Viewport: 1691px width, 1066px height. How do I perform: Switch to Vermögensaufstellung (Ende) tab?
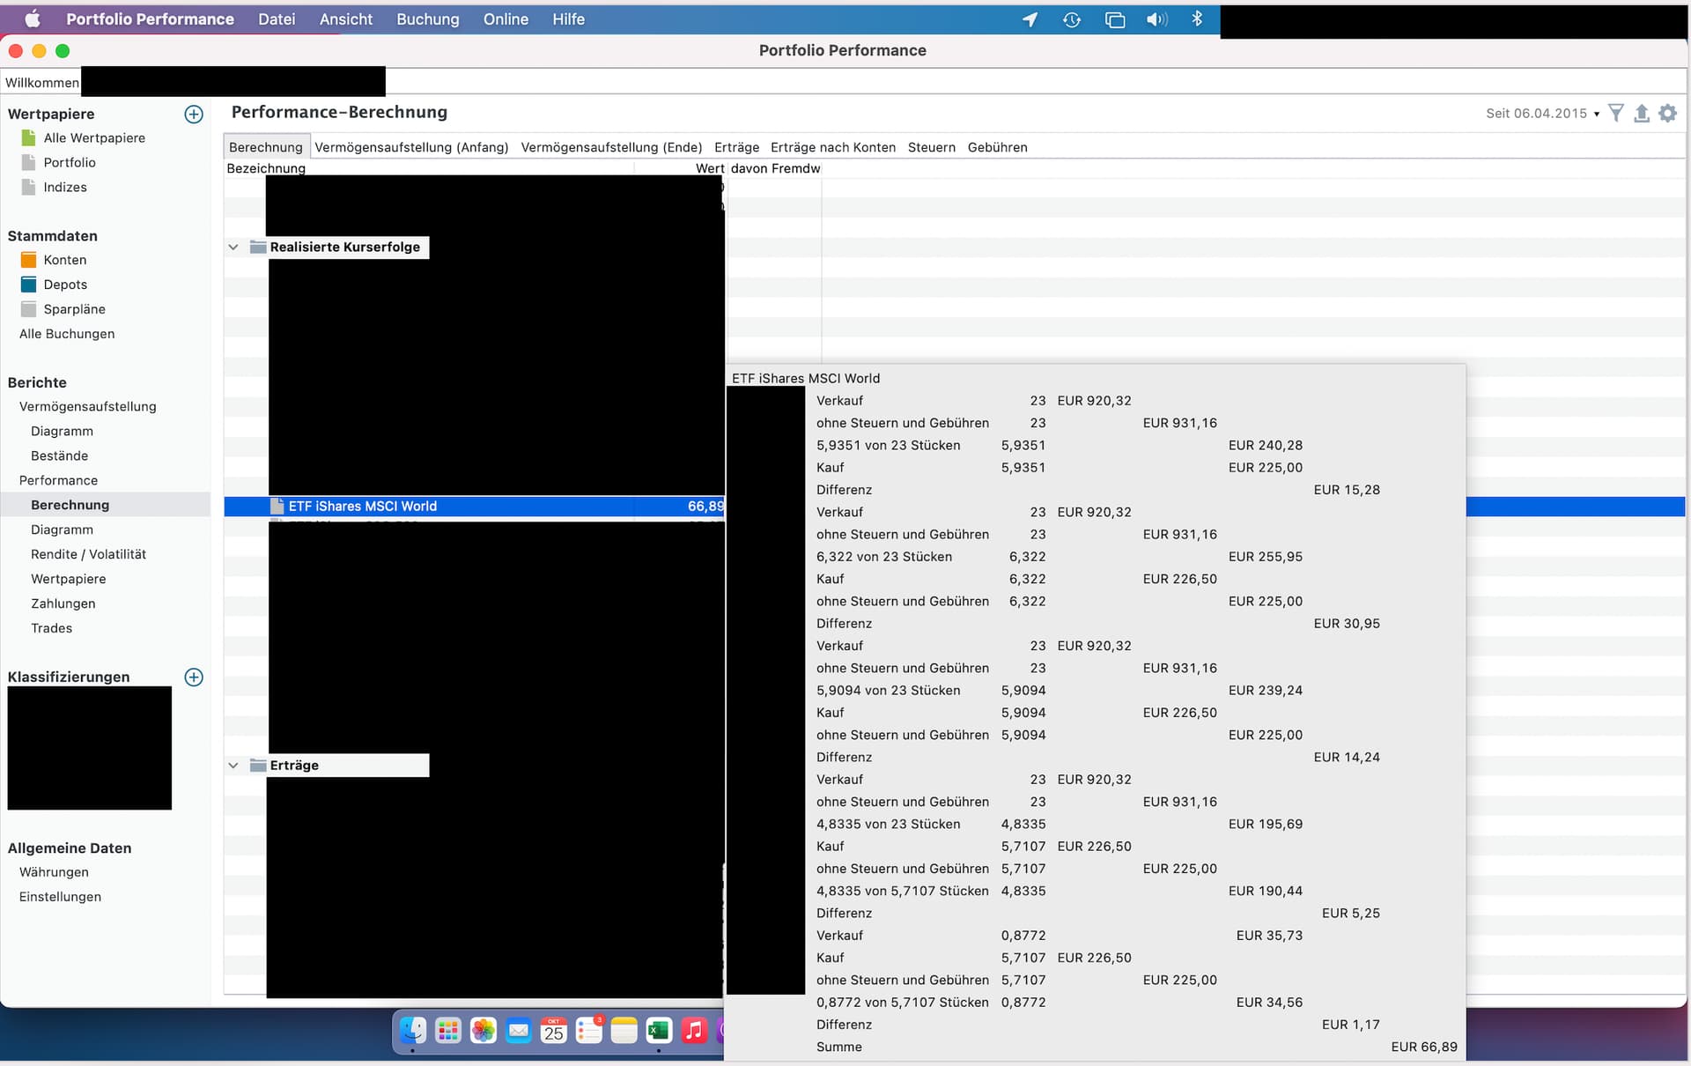pyautogui.click(x=611, y=147)
